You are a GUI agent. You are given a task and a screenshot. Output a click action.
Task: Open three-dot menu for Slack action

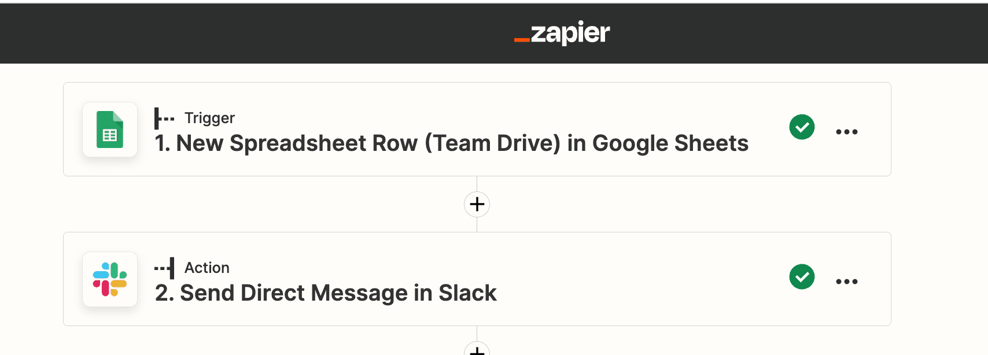pyautogui.click(x=847, y=282)
